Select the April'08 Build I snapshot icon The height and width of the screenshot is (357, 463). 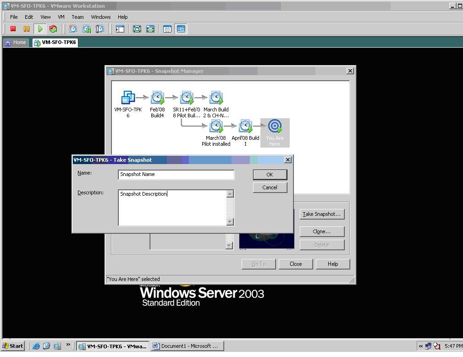(x=245, y=126)
